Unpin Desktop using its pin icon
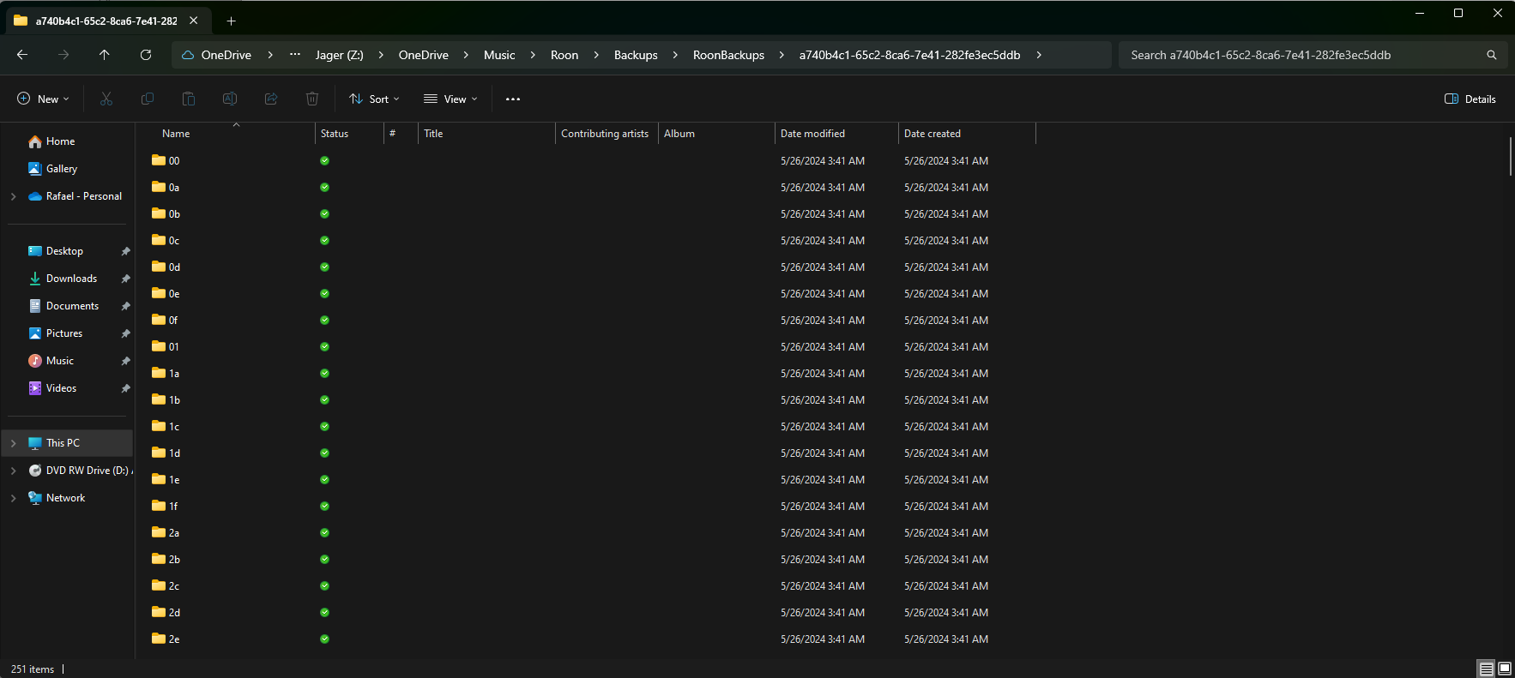The height and width of the screenshot is (678, 1515). click(x=125, y=251)
